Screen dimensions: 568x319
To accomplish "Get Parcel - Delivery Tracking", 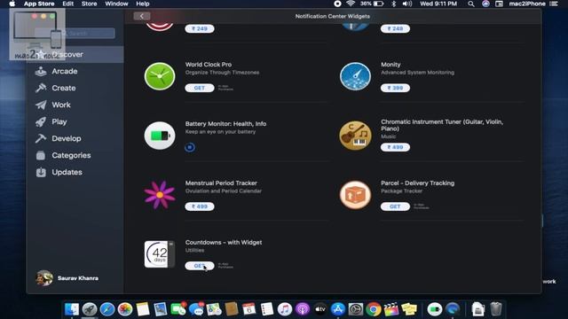I will tap(395, 206).
